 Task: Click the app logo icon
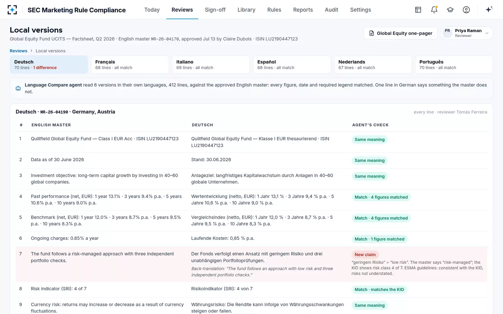click(12, 10)
